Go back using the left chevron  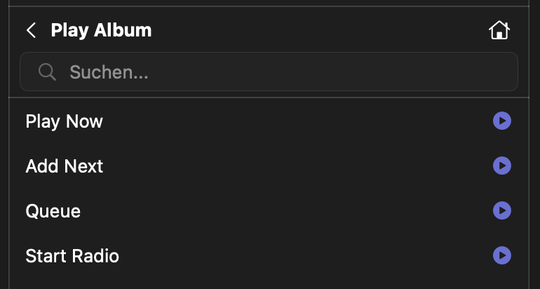pos(31,31)
